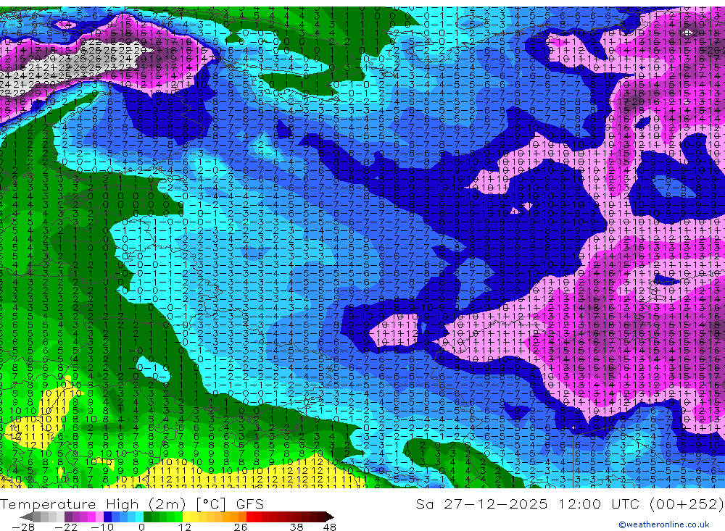The image size is (725, 531).
Task: Click the dark blue swatch above -10 in legend
Action: (107, 517)
